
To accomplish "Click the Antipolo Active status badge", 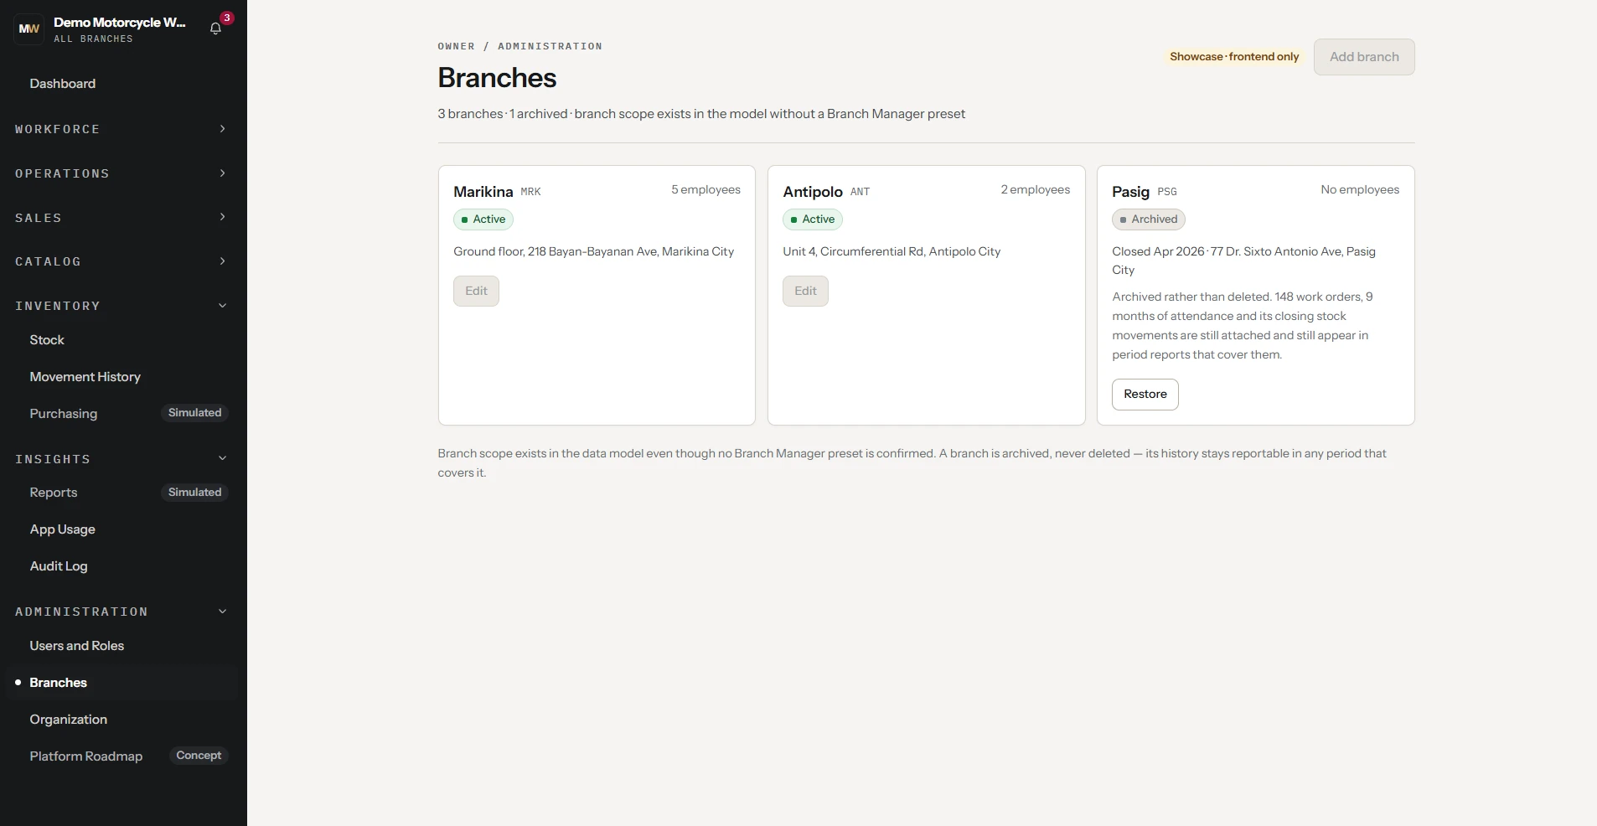I will pyautogui.click(x=813, y=219).
